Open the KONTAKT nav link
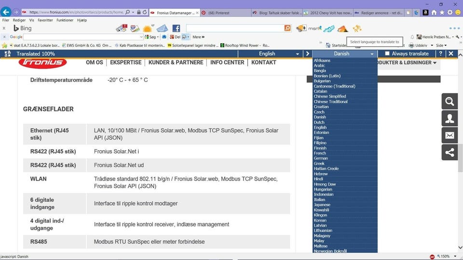 (x=264, y=63)
